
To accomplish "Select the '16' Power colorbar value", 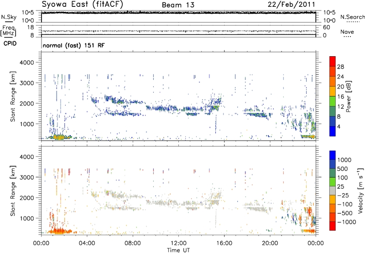I will (340, 97).
